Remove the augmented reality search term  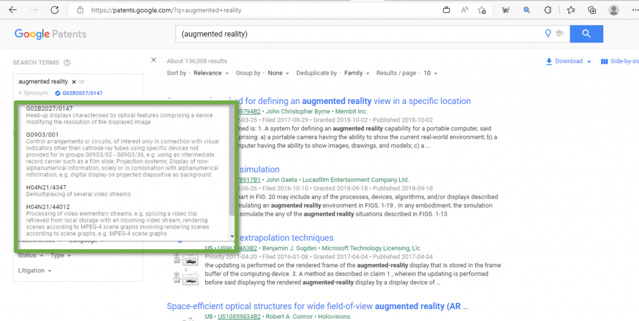click(74, 82)
